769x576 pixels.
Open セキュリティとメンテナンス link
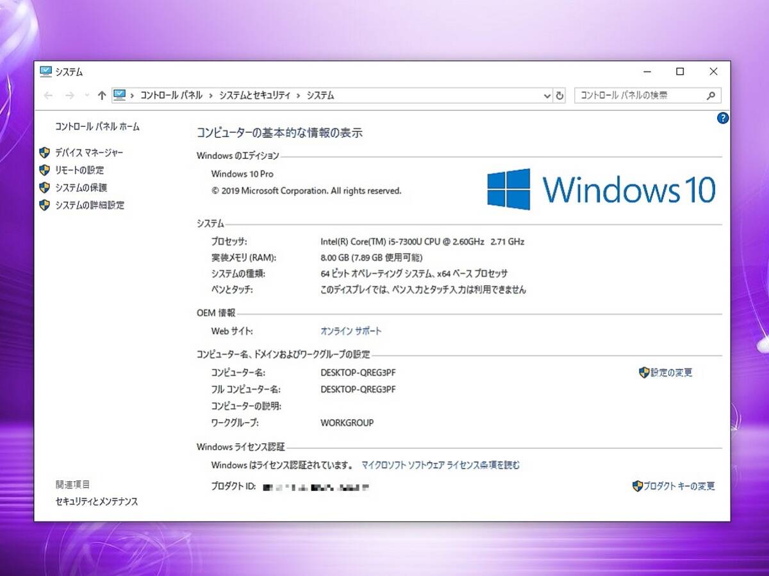[x=97, y=502]
